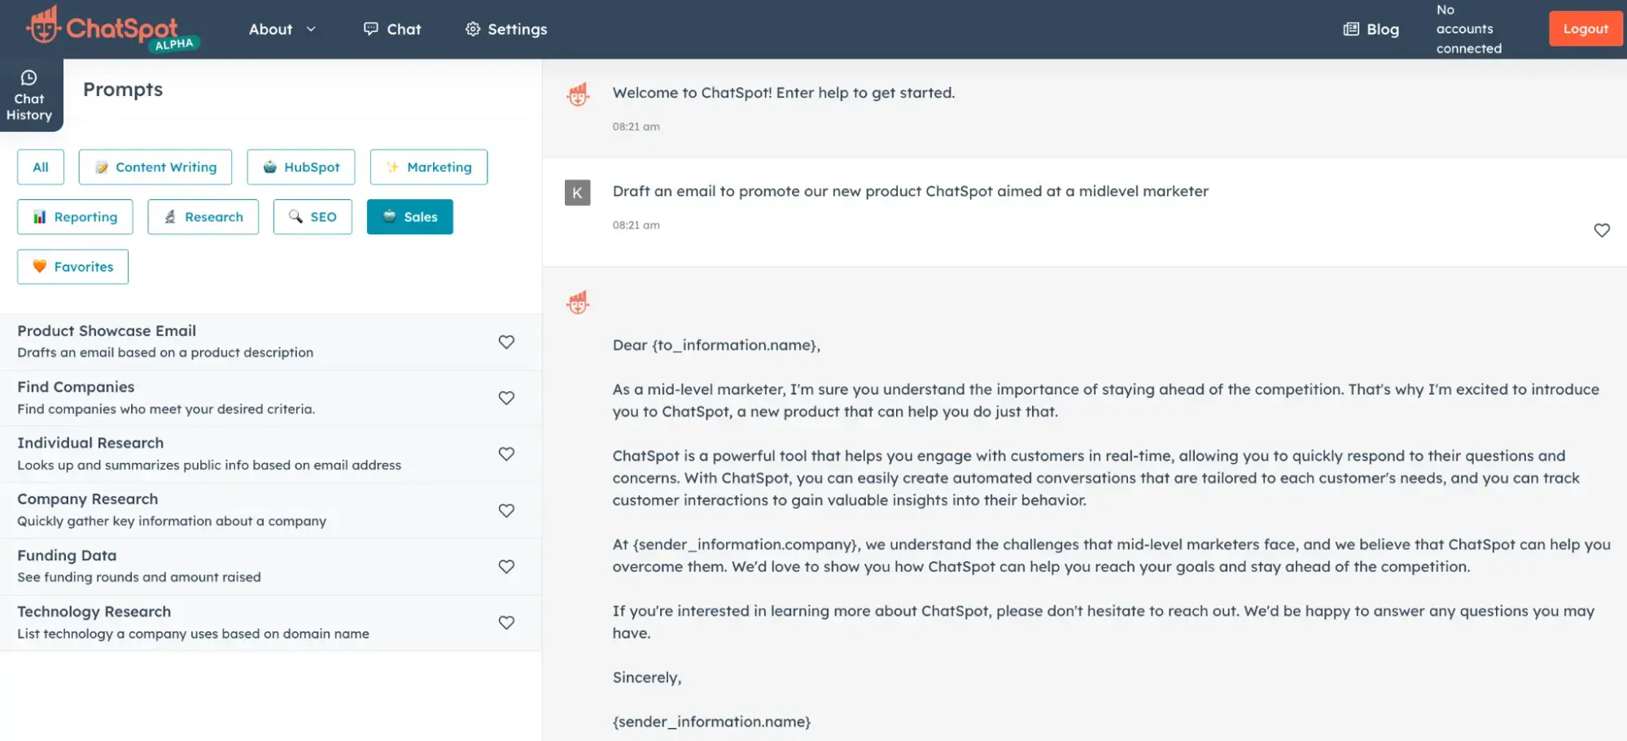Favorite the Product Showcase Email prompt
This screenshot has width=1627, height=741.
coord(506,342)
